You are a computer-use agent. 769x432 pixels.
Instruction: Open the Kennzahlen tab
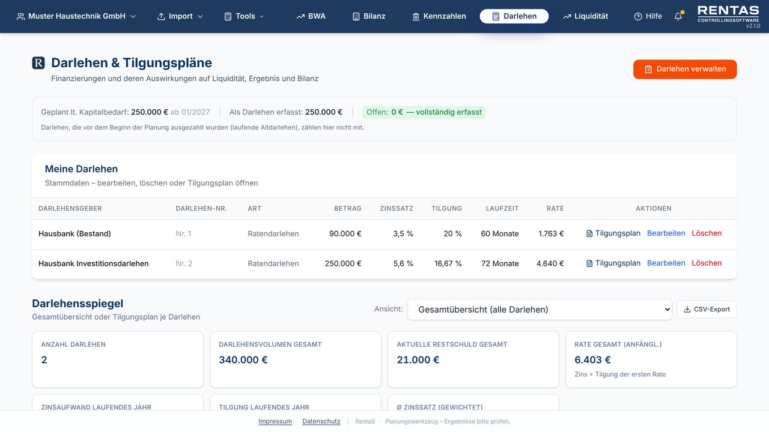439,16
